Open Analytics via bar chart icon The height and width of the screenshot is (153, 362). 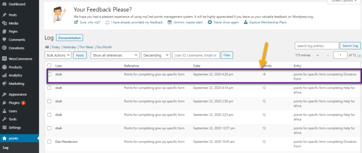pos(4,75)
